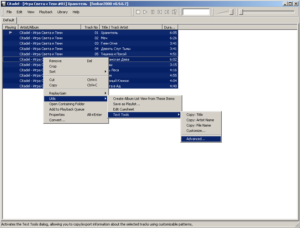Open Properties from the context menu
The width and height of the screenshot is (300, 228).
(76, 115)
